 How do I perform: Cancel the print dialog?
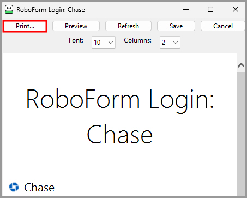pyautogui.click(x=223, y=26)
